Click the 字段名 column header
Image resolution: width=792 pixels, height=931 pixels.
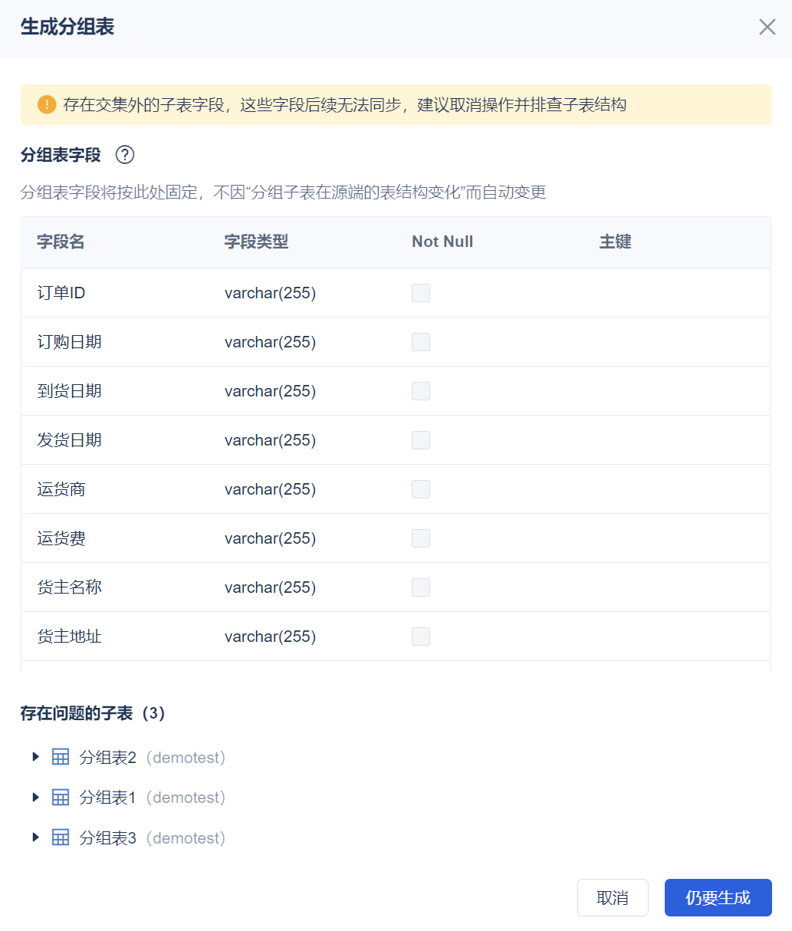61,242
